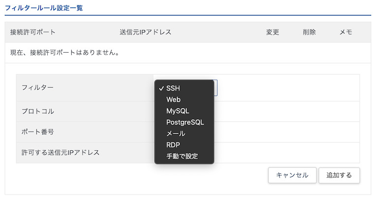Image resolution: width=373 pixels, height=198 pixels.
Task: Click the フィルタールール設定一覧 heading
Action: pyautogui.click(x=44, y=8)
